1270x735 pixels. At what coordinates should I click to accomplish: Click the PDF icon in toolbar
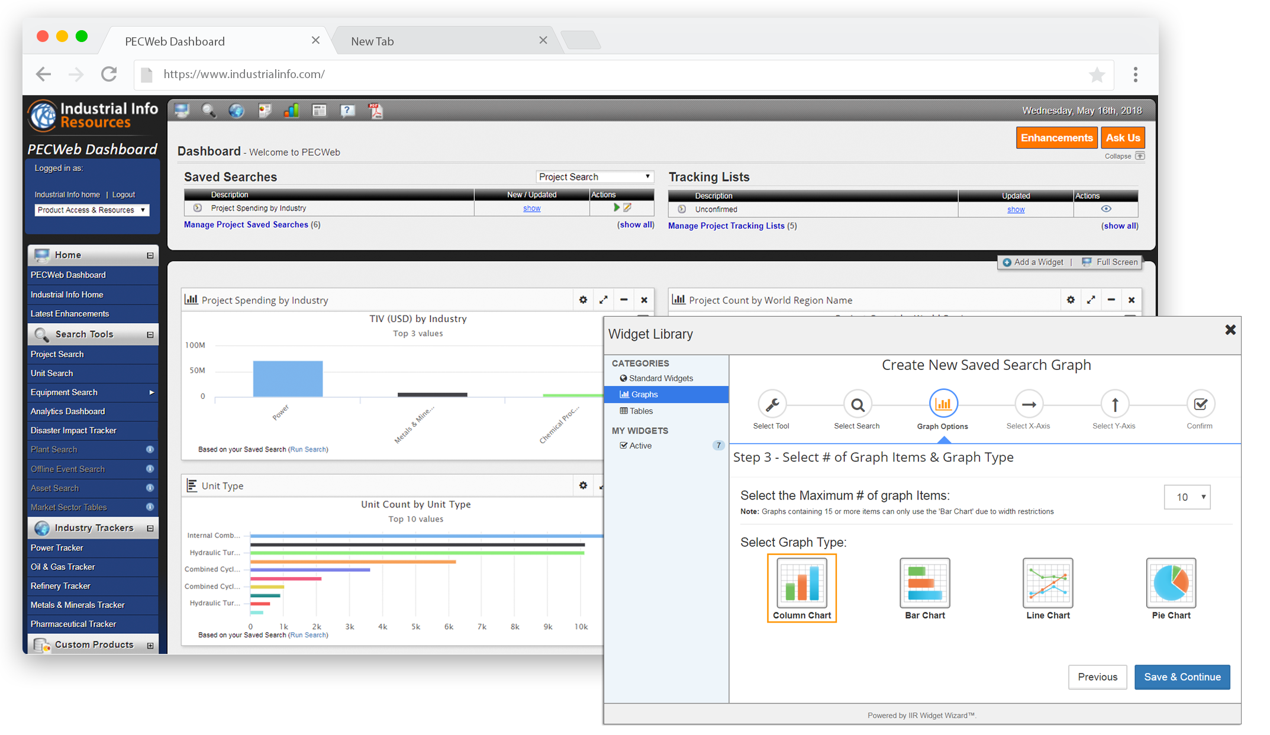(x=376, y=111)
